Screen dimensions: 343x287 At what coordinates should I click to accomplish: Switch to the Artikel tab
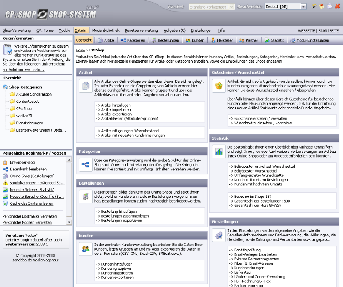tap(106, 40)
